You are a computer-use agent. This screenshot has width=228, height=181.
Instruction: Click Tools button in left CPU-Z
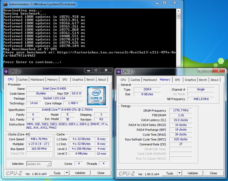[x=57, y=173]
